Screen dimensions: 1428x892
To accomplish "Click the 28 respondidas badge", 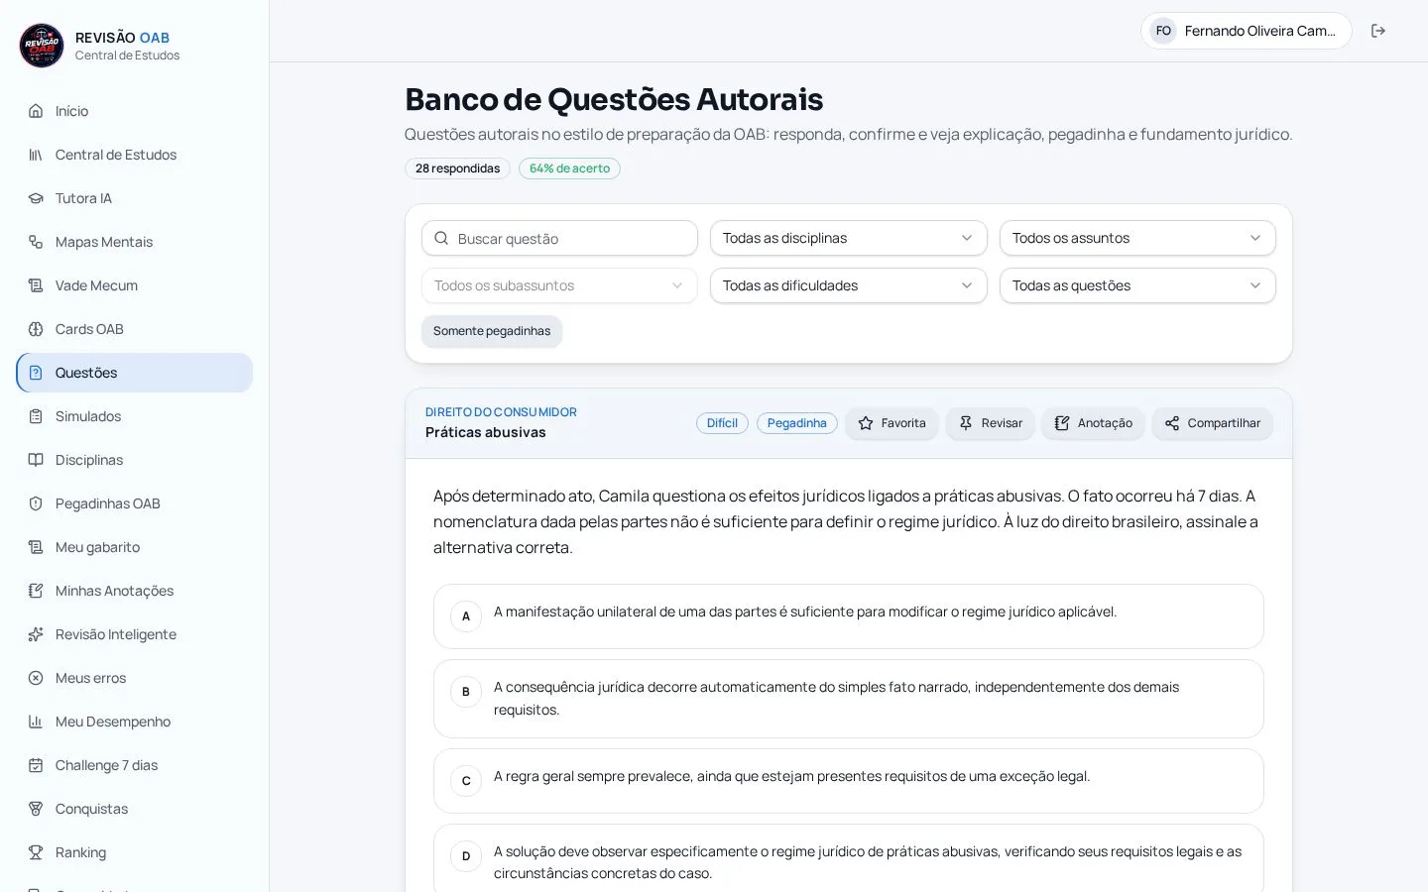I will pos(457,168).
